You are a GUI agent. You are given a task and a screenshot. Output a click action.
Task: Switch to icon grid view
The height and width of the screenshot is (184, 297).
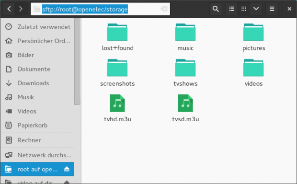pyautogui.click(x=244, y=9)
